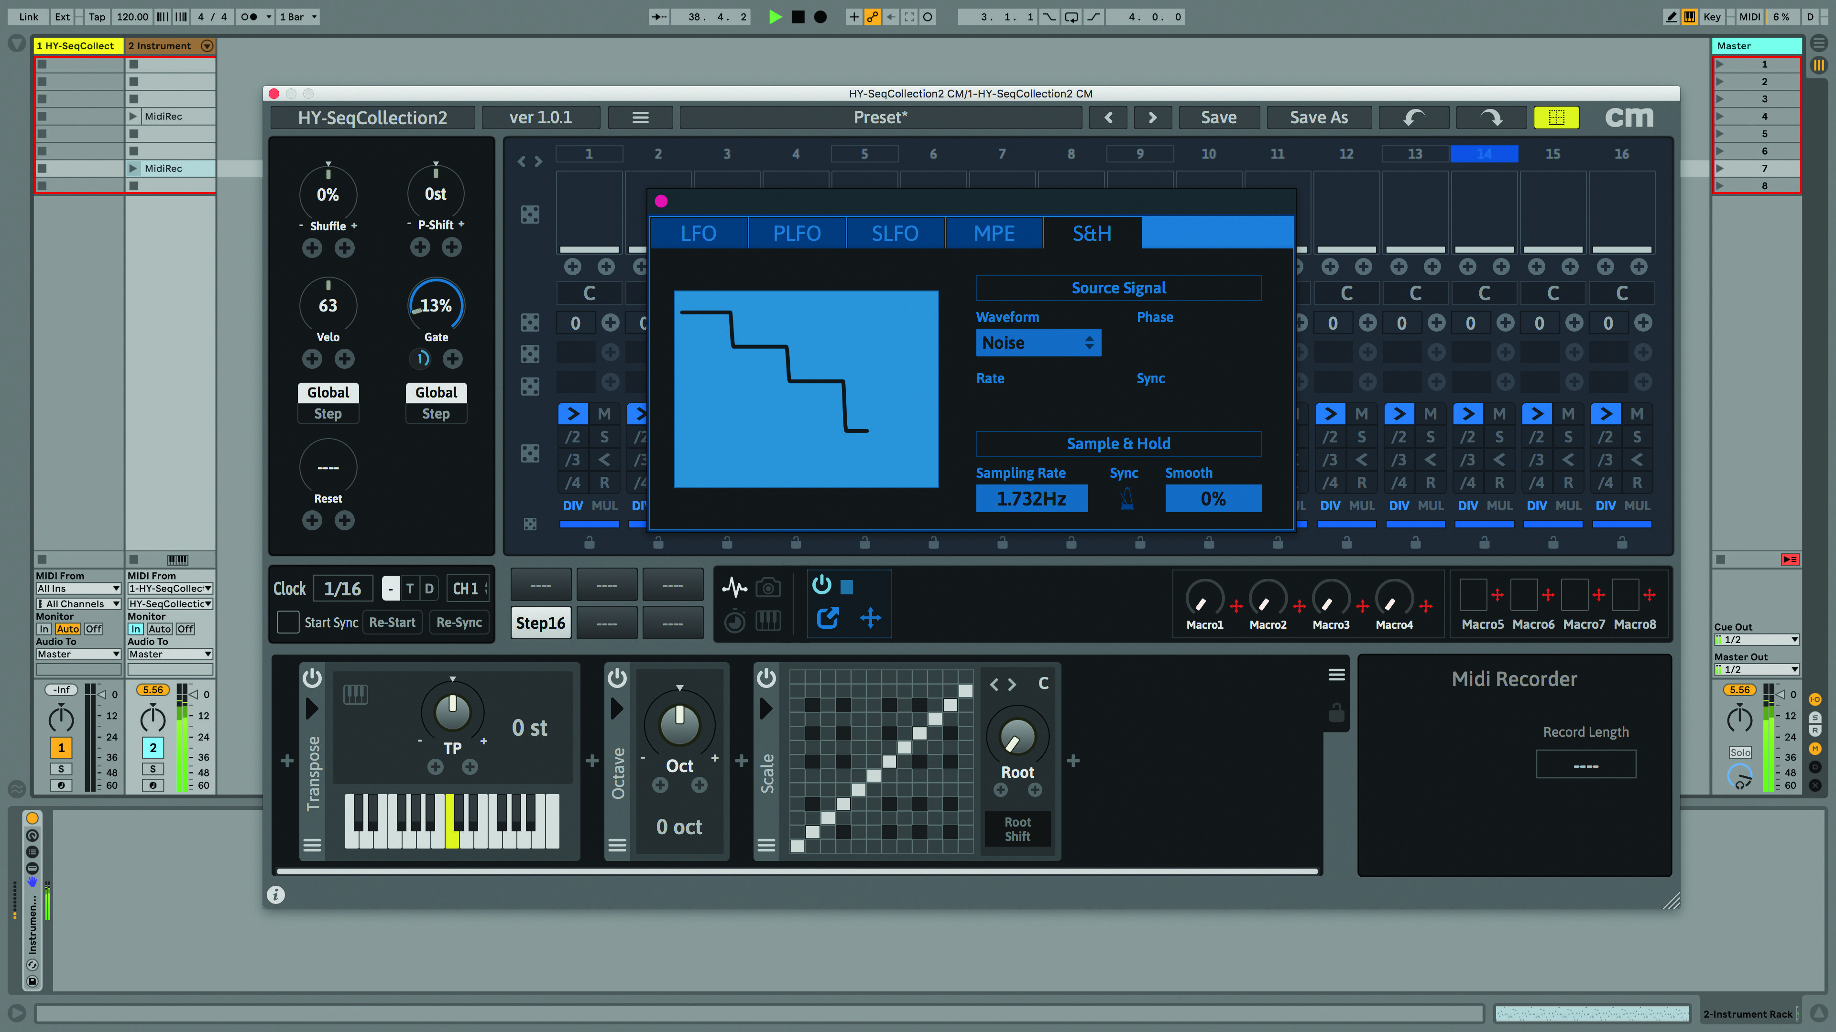This screenshot has width=1836, height=1032.
Task: Switch to the MPE tab
Action: [x=994, y=233]
